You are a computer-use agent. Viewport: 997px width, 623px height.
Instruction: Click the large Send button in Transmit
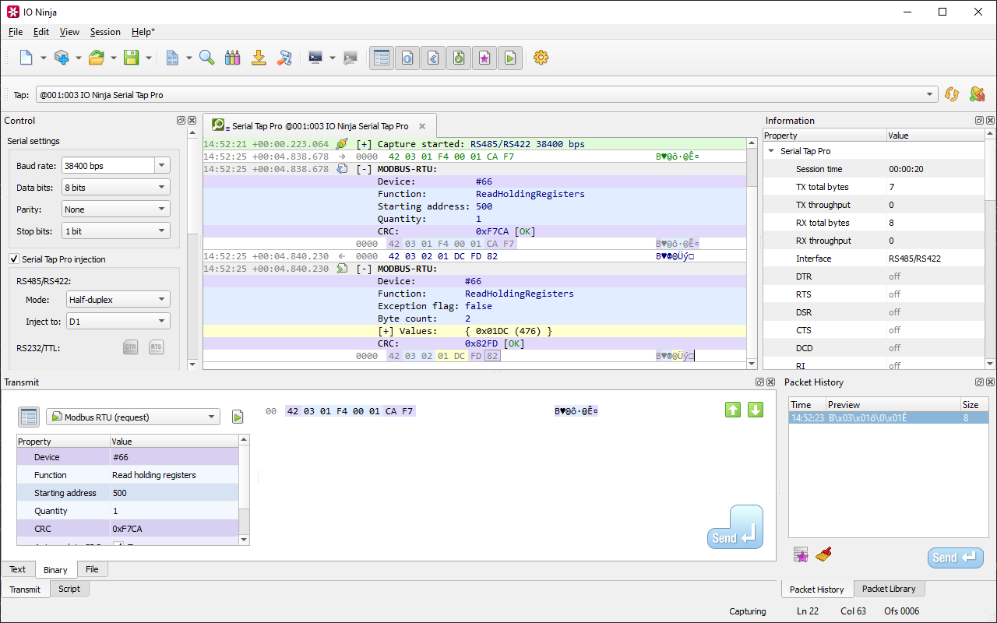pos(735,527)
